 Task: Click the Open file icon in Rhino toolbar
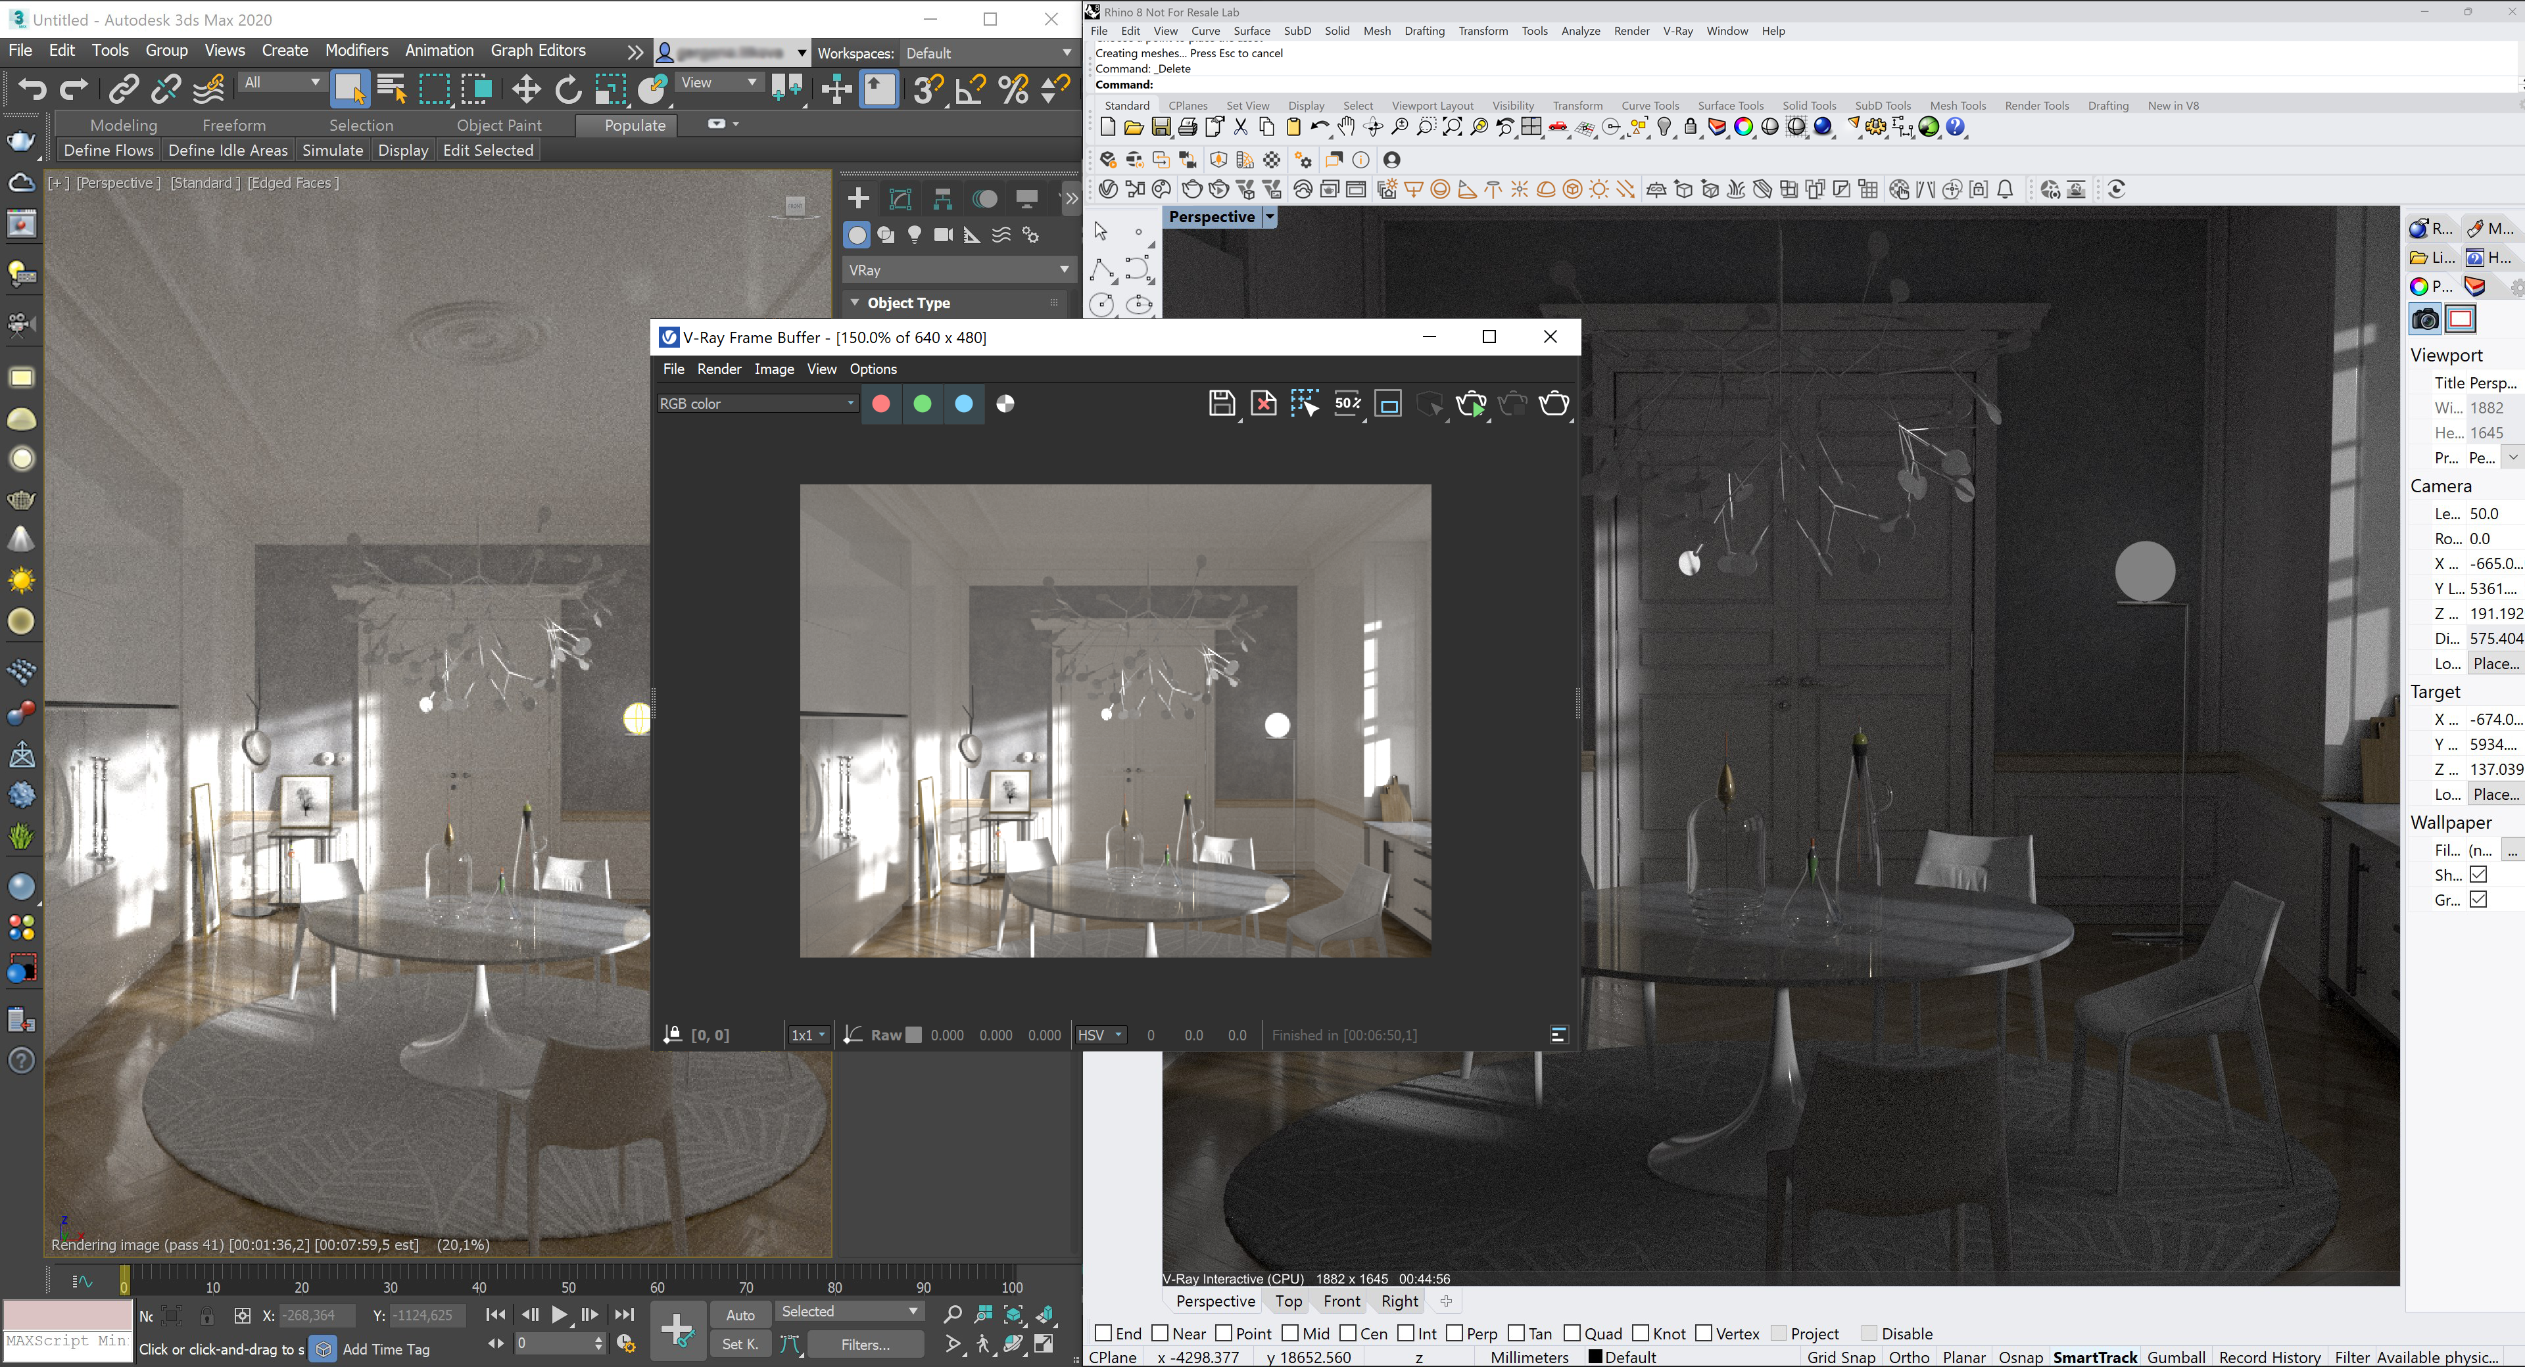tap(1133, 127)
